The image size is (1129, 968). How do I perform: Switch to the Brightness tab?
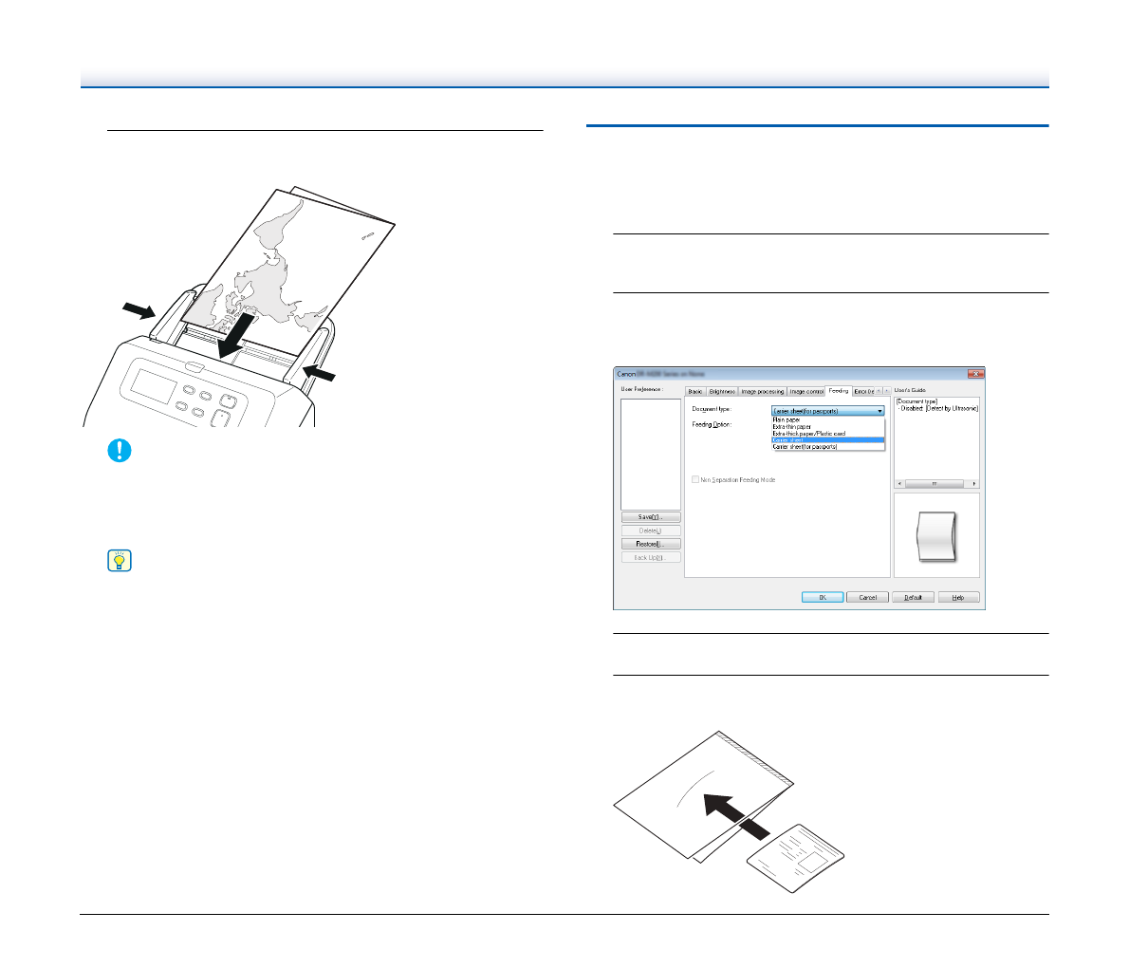pyautogui.click(x=722, y=391)
